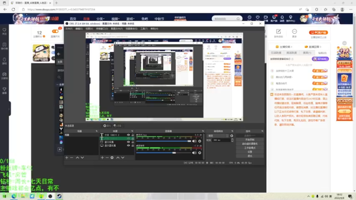Image resolution: width=356 pixels, height=200 pixels.
Task: Switch to 贵宾(1) tab on Douyu
Action: tap(307, 53)
